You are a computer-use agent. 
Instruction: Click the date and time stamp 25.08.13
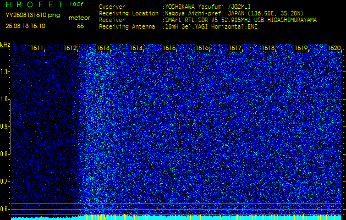pyautogui.click(x=25, y=26)
